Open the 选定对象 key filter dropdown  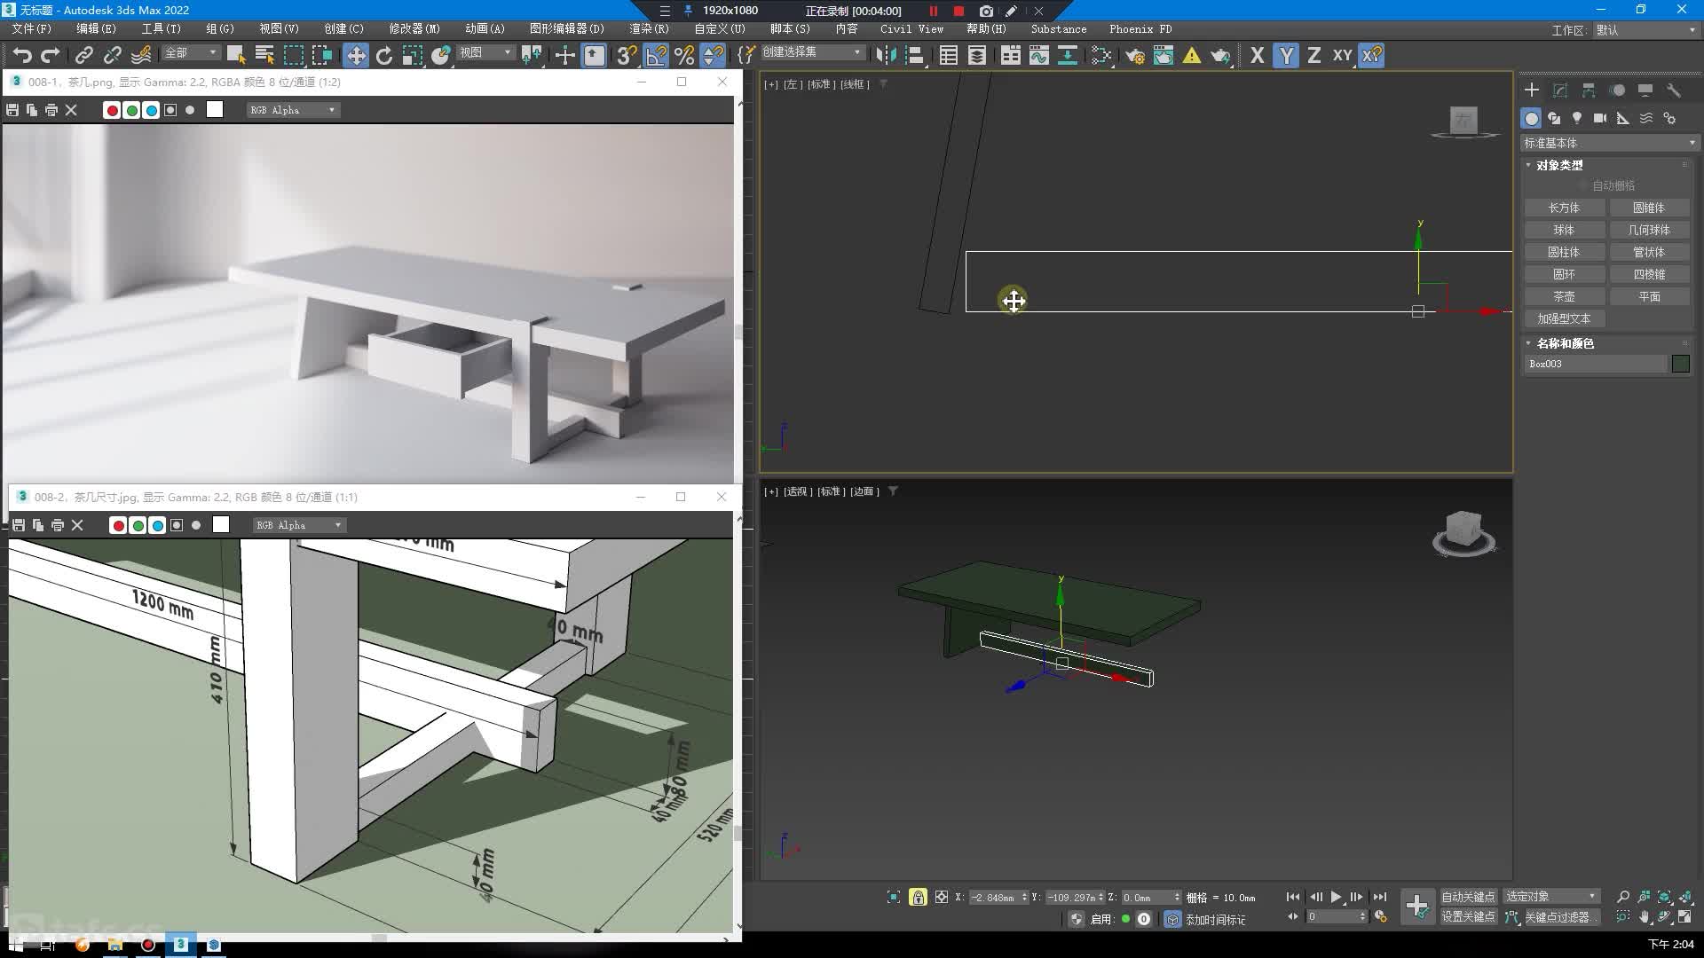pyautogui.click(x=1550, y=897)
